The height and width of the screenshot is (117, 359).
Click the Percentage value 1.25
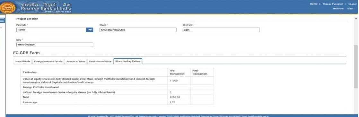coord(172,102)
